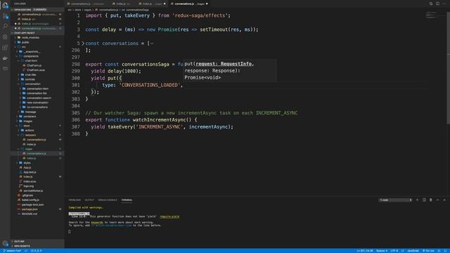Maximize the panel with the up chevron

point(437,200)
